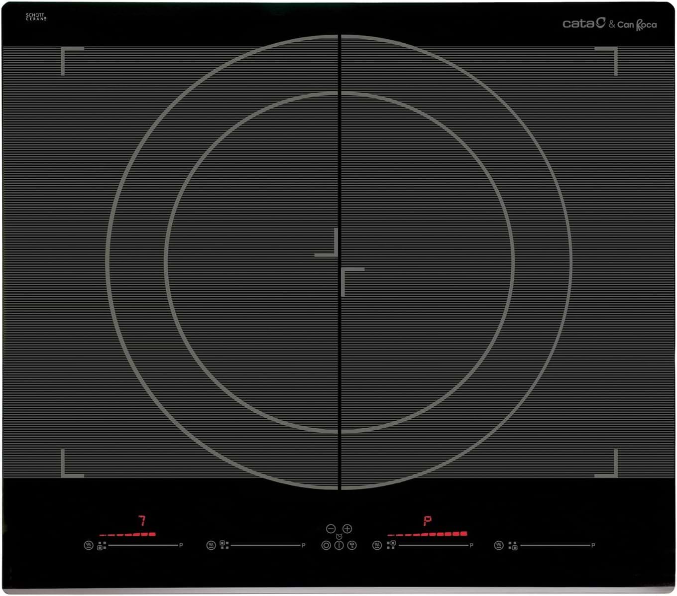Image resolution: width=677 pixels, height=596 pixels.
Task: Toggle the child lock key button
Action: point(352,545)
